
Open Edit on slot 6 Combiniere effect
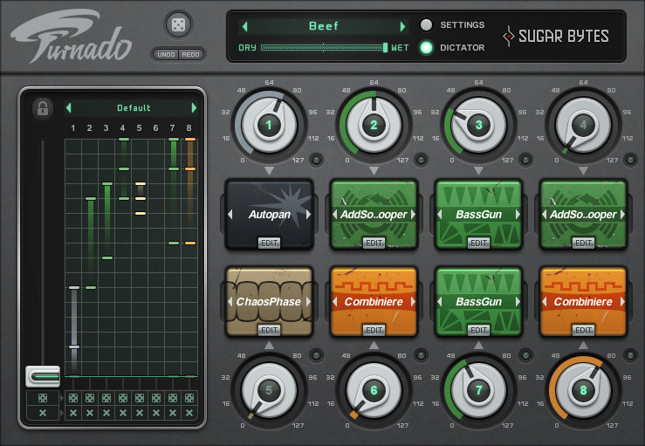click(374, 331)
